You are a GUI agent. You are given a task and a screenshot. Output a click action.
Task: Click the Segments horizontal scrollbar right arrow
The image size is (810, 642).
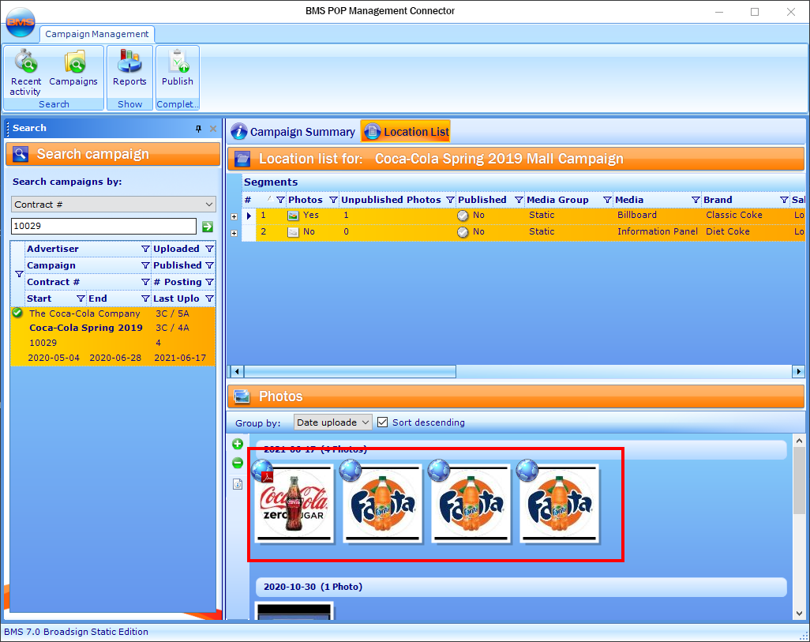click(x=798, y=371)
